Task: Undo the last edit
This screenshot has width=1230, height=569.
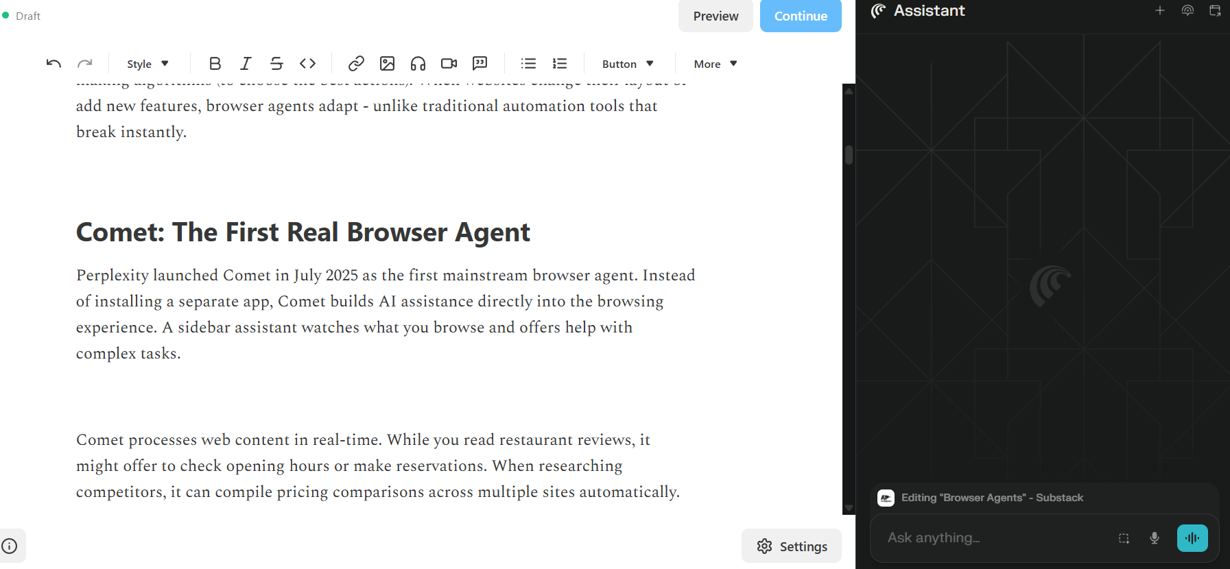Action: coord(54,64)
